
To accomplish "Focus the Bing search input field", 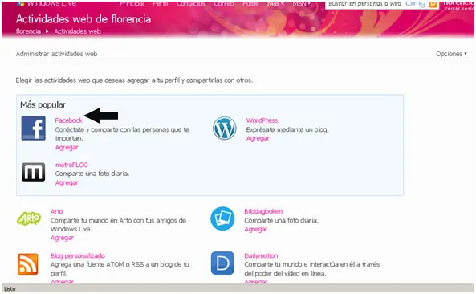I will click(x=365, y=4).
